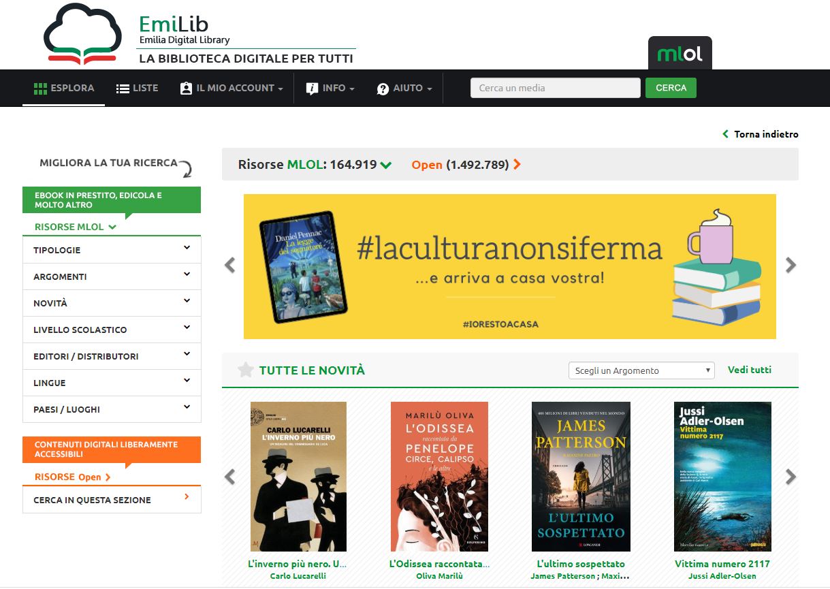Viewport: 830px width, 589px height.
Task: Click the Open resources count label
Action: click(x=460, y=165)
